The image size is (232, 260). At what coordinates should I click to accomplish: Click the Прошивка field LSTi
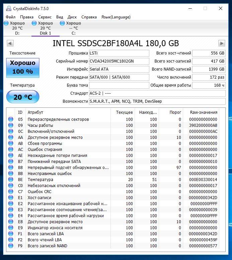[119, 53]
